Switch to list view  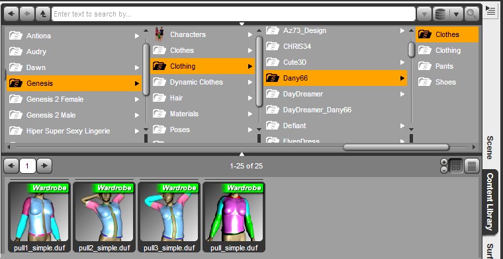472,166
